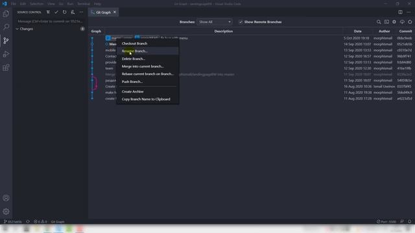Open the Go menu
This screenshot has height=233, width=415.
[x=61, y=4]
